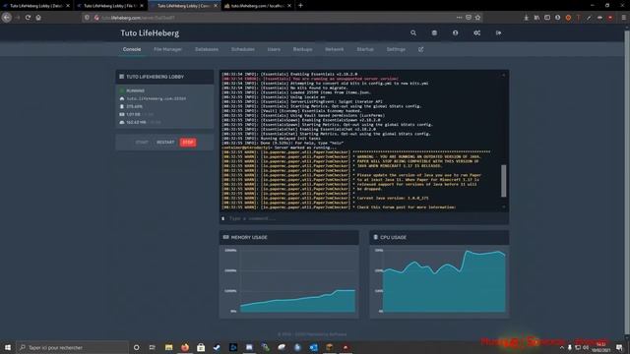Go back with the browser back arrow
This screenshot has width=630, height=354.
point(7,18)
